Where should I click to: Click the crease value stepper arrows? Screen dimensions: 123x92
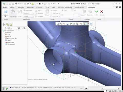click(79, 15)
